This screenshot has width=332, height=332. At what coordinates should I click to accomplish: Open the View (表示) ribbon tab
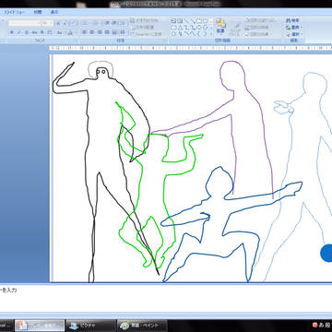tap(54, 12)
